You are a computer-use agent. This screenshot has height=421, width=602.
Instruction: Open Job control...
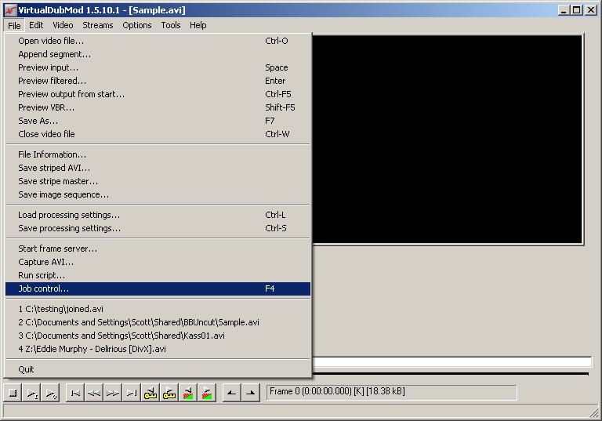click(158, 289)
